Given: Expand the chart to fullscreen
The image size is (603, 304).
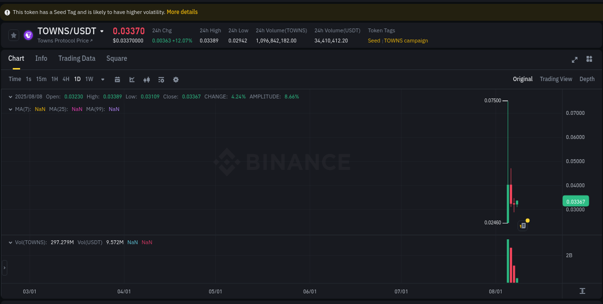Looking at the screenshot, I should tap(575, 60).
